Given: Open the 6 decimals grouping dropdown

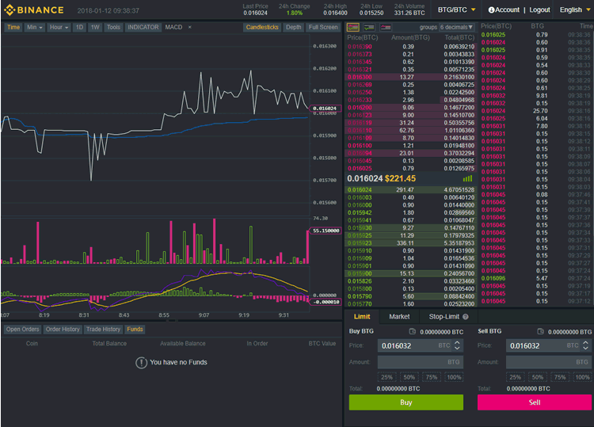Looking at the screenshot, I should (456, 27).
